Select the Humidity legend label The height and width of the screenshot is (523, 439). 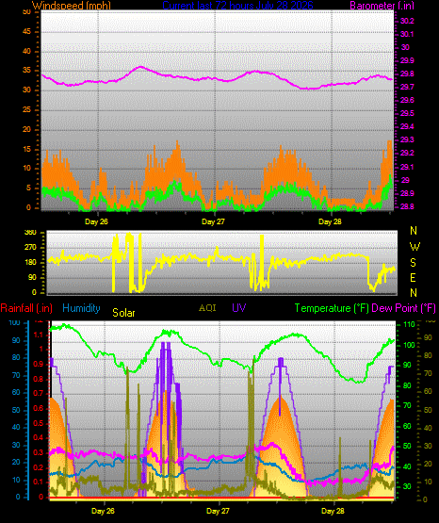point(81,308)
